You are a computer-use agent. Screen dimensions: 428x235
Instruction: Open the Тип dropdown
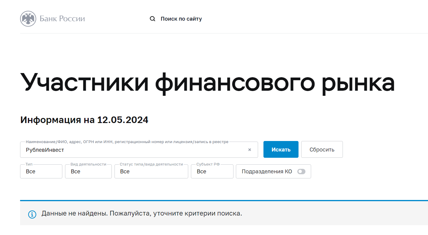tap(41, 172)
